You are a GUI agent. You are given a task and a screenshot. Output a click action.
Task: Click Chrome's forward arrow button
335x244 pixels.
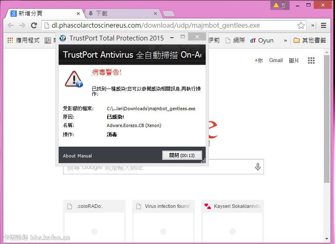22,26
